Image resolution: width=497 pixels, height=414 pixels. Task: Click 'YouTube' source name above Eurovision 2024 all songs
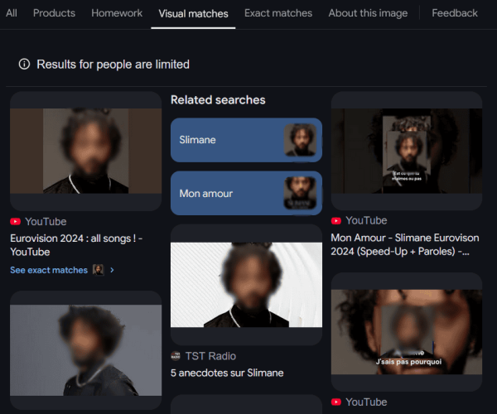pos(46,221)
